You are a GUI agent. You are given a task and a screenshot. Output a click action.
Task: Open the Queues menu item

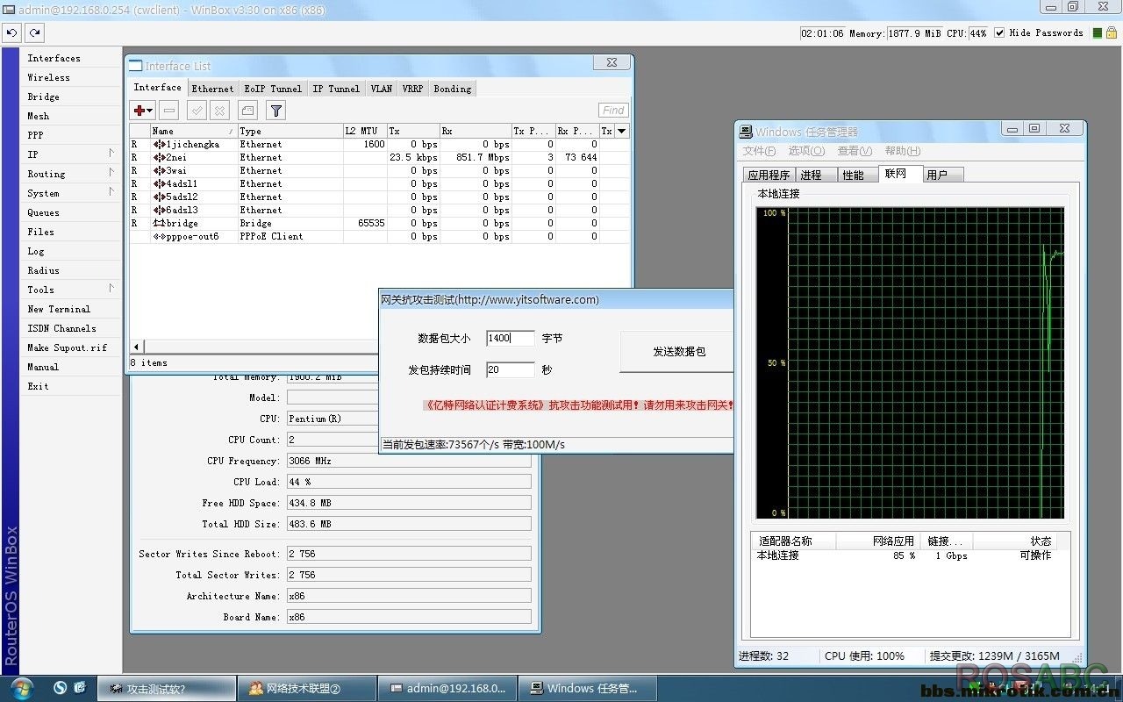coord(43,212)
